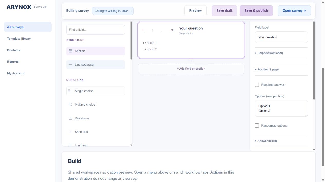Add a Section structure element
The height and width of the screenshot is (182, 325).
(96, 51)
